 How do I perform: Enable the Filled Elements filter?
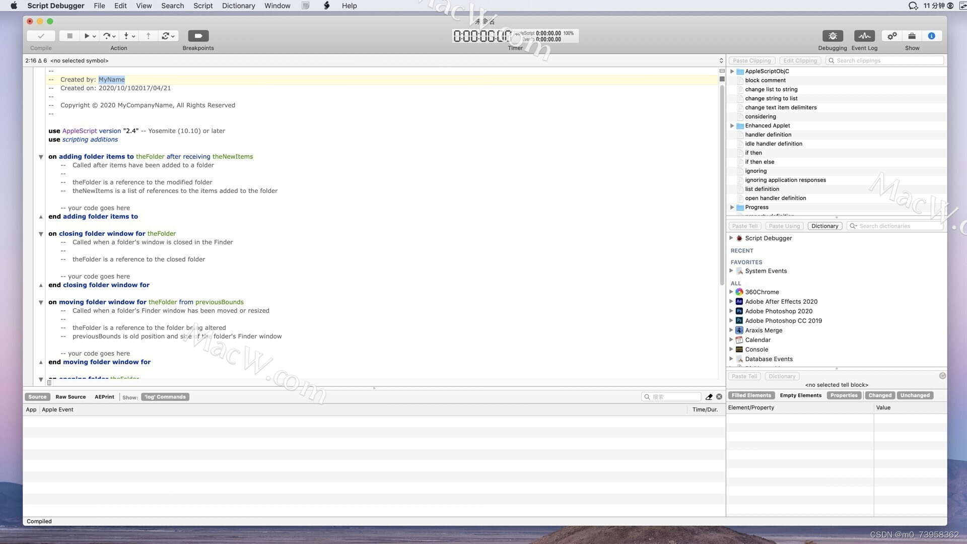(750, 395)
